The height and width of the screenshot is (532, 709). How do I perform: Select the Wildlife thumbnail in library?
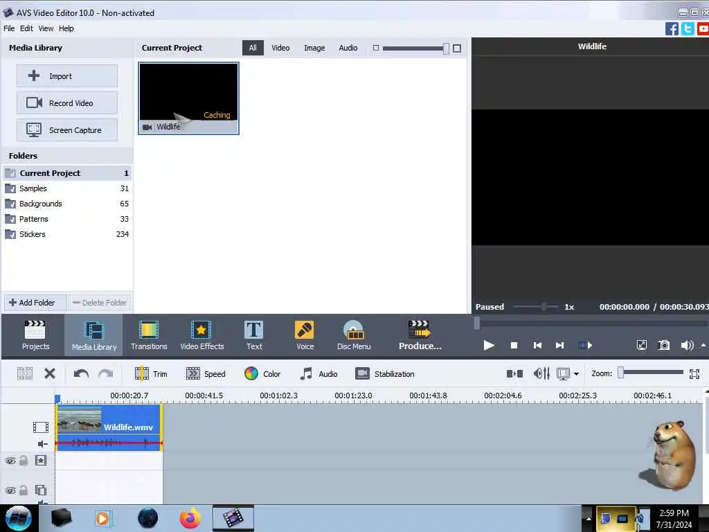188,98
